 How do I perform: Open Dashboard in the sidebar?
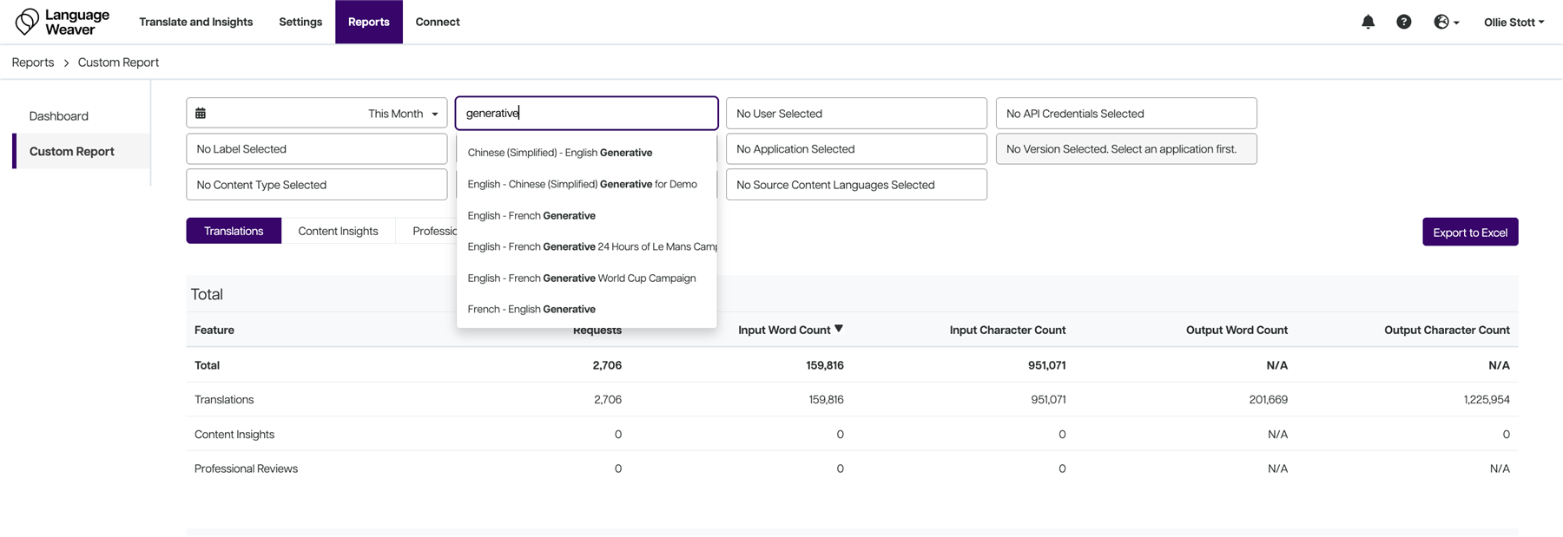click(59, 116)
